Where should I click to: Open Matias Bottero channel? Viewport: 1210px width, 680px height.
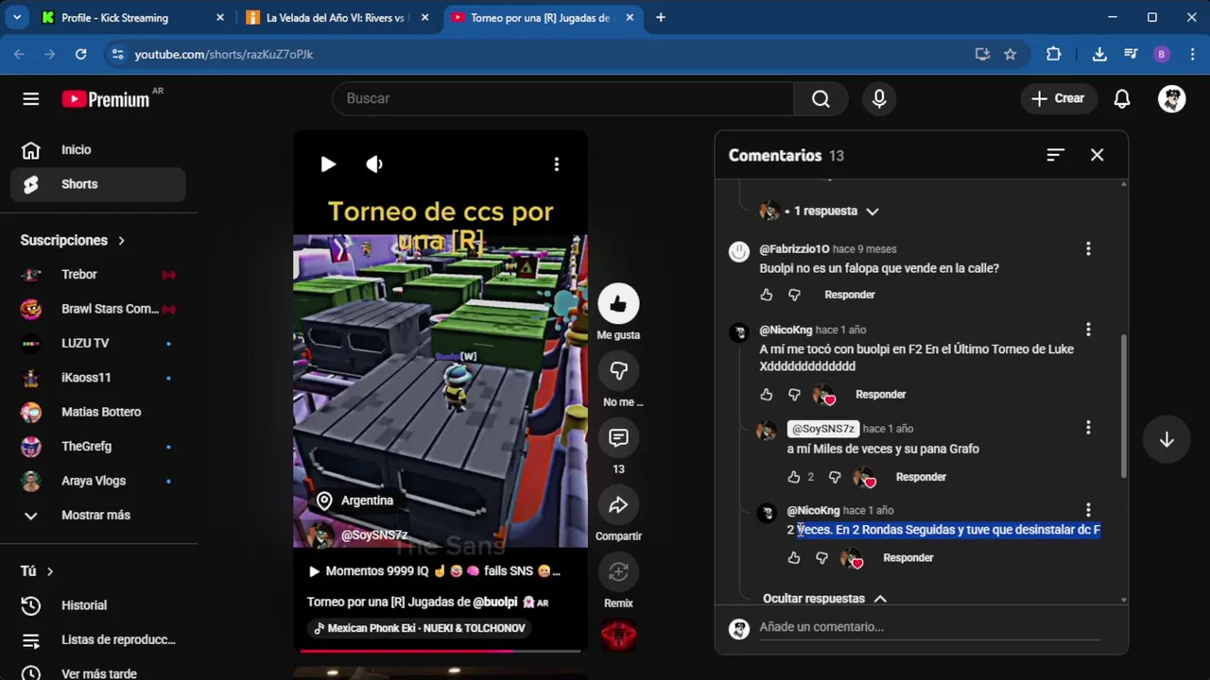pyautogui.click(x=98, y=412)
